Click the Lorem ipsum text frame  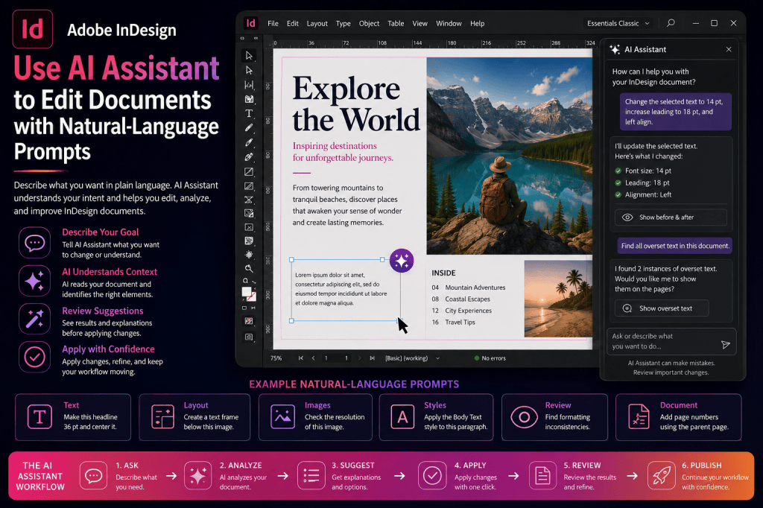click(346, 290)
